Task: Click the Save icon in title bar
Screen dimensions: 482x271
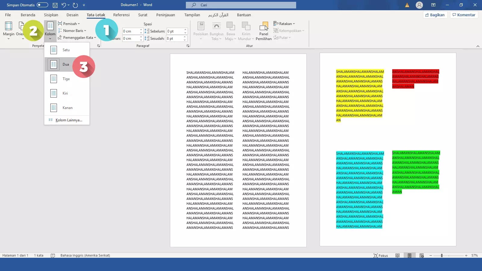Action: coord(55,5)
